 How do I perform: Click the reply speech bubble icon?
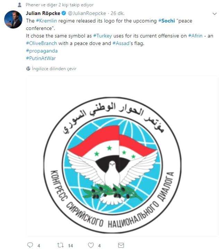(x=30, y=245)
